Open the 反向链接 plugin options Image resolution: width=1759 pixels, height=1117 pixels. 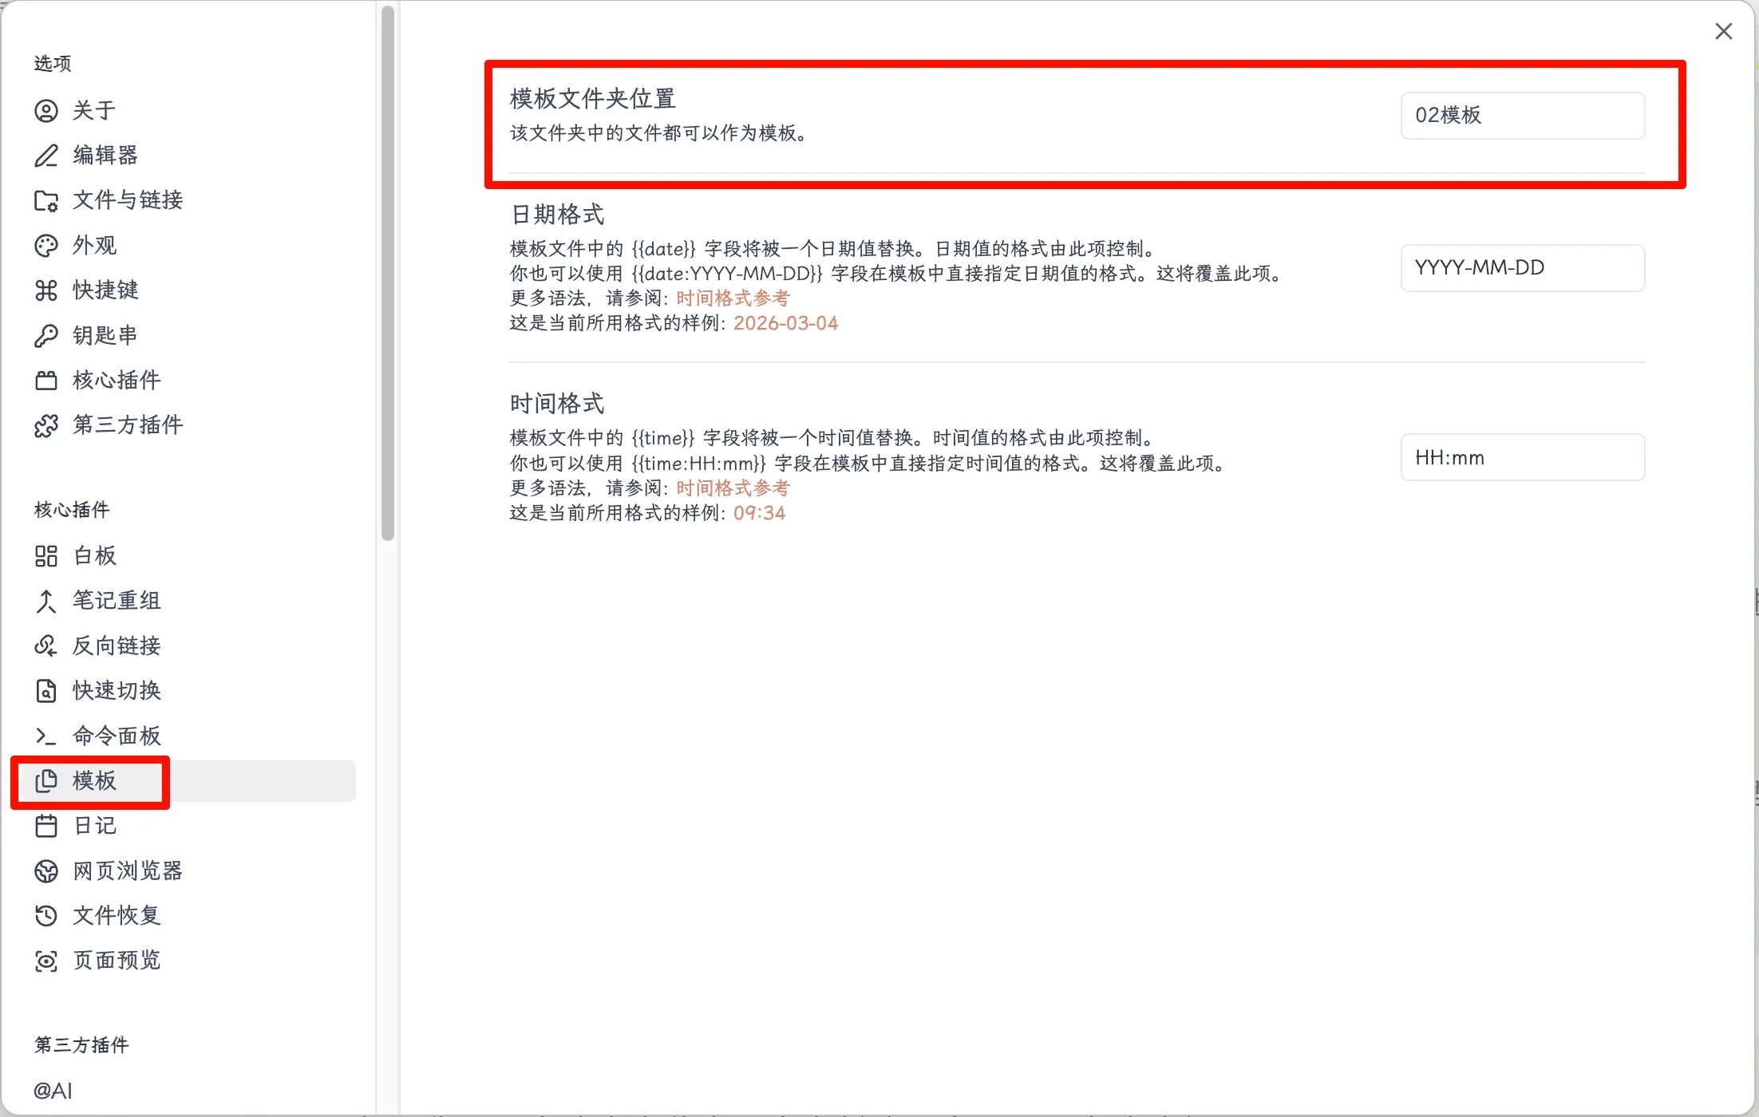[117, 646]
